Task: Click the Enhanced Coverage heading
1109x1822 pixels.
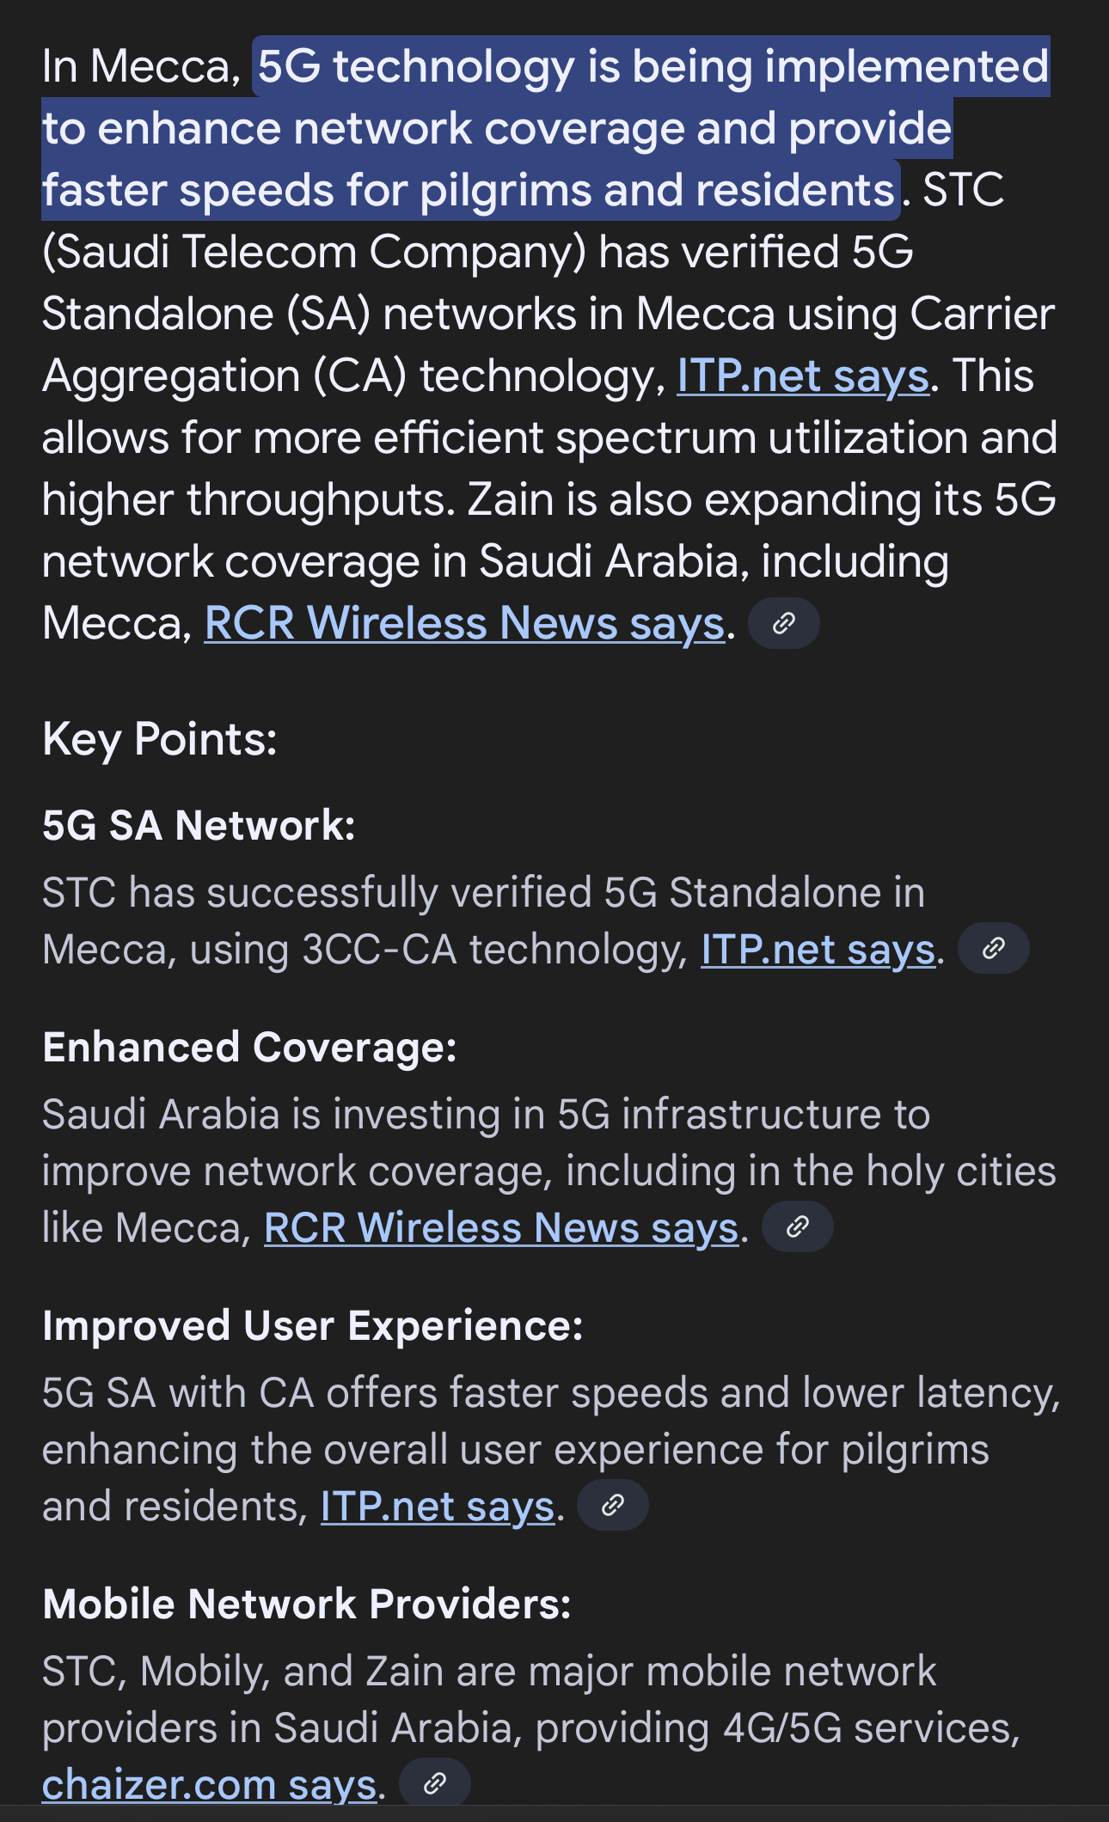Action: [x=249, y=1048]
